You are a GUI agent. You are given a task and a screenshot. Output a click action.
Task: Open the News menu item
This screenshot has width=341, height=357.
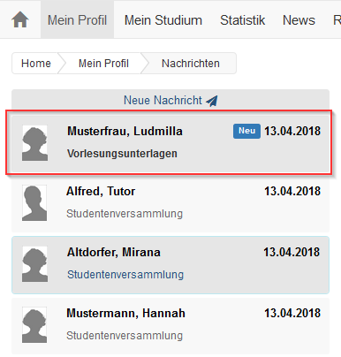click(299, 20)
